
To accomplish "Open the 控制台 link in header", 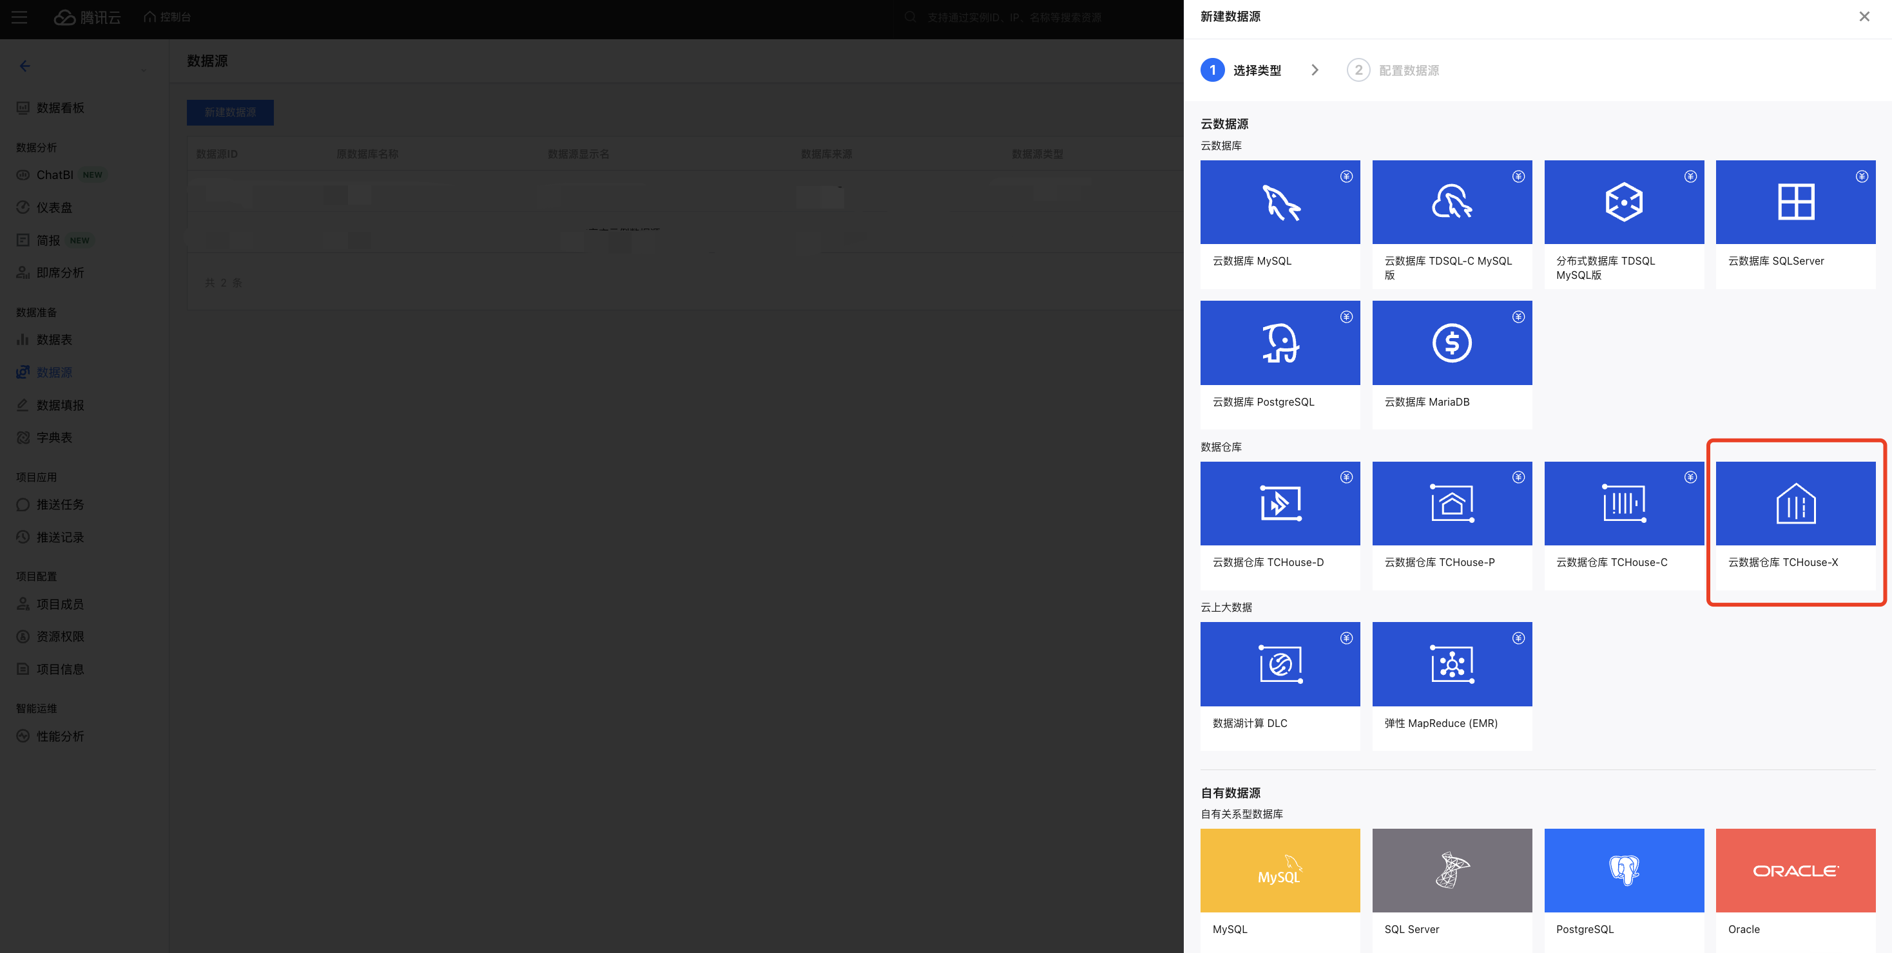I will (x=168, y=17).
